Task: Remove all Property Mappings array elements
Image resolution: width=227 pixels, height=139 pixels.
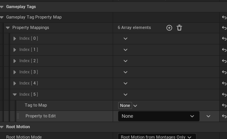Action: [x=179, y=28]
